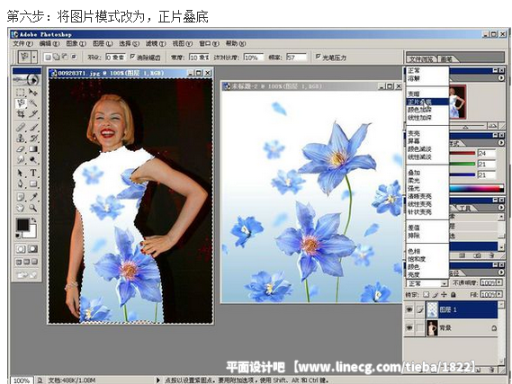Click the red R color slider

coord(463,153)
